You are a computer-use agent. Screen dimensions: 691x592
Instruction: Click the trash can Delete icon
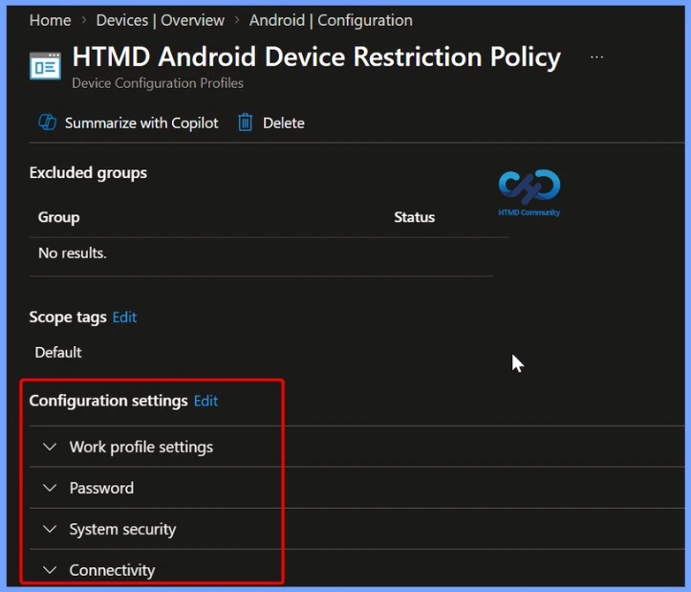click(x=245, y=122)
